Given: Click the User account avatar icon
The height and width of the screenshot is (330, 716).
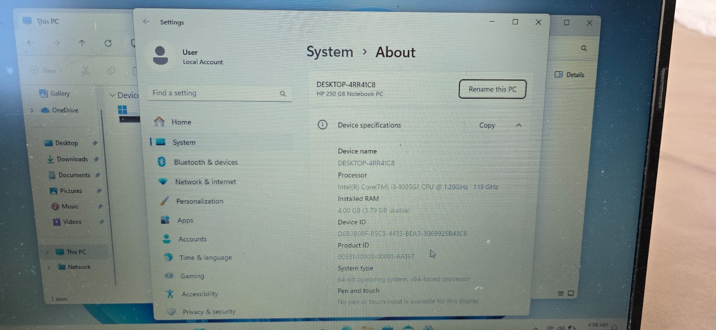Looking at the screenshot, I should click(160, 56).
